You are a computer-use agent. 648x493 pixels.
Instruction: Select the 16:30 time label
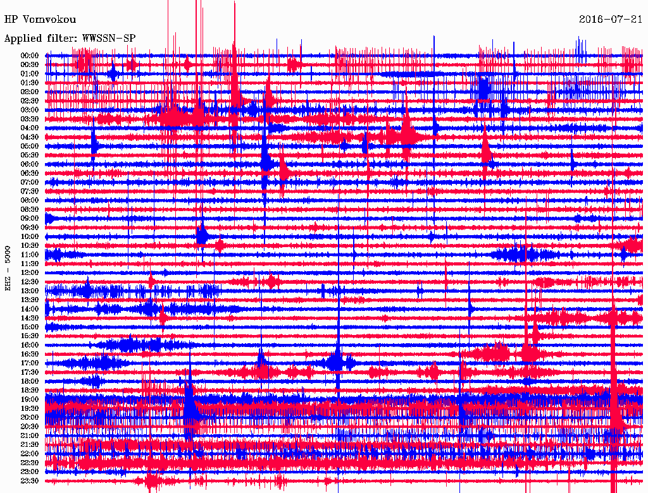(x=30, y=355)
